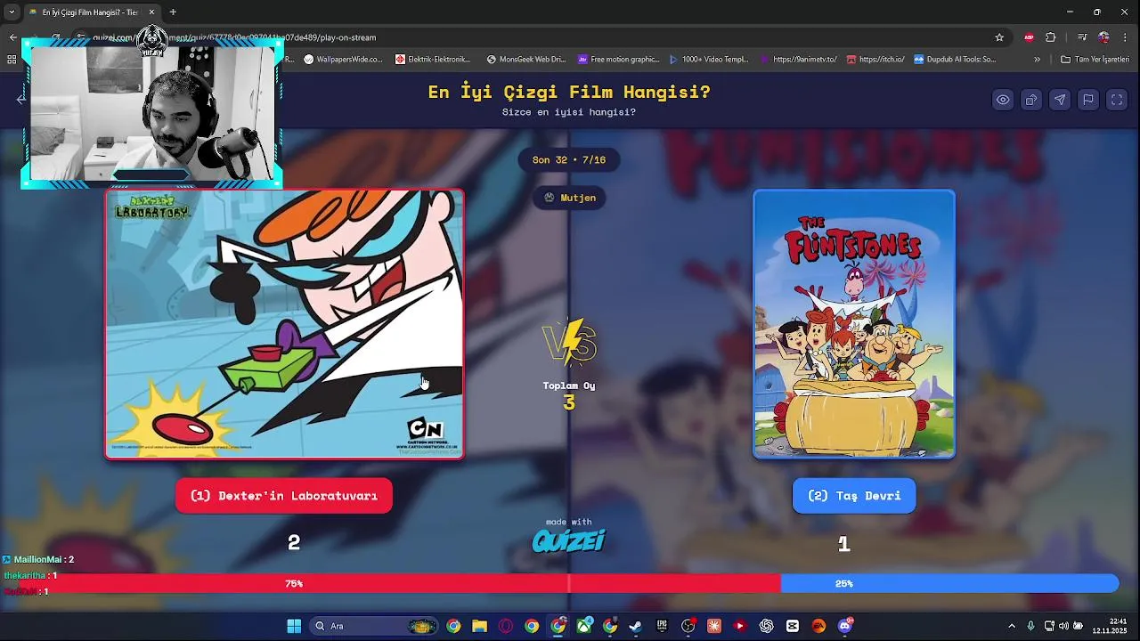The height and width of the screenshot is (641, 1140).
Task: Open File Explorer from taskbar
Action: coord(479,626)
